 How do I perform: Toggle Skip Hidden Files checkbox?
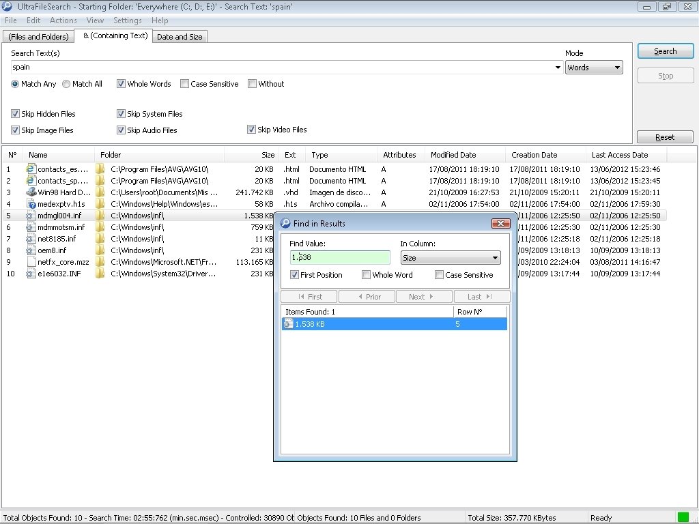coord(15,114)
